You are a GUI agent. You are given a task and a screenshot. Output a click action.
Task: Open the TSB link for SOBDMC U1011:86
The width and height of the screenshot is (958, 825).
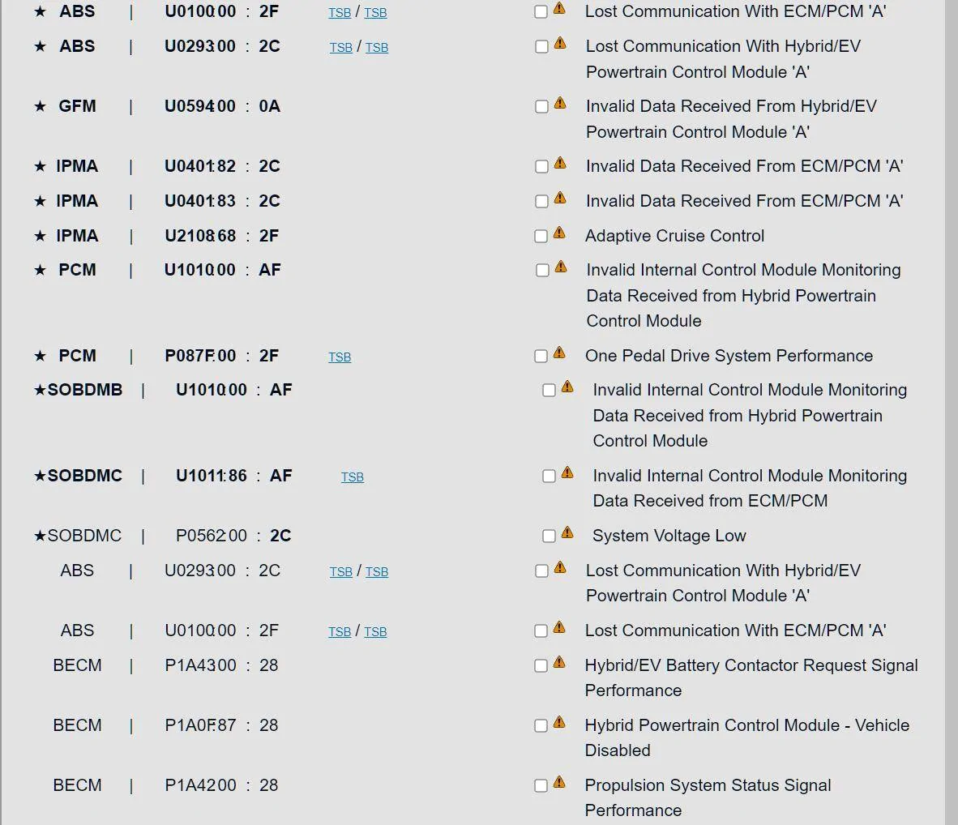pos(353,477)
